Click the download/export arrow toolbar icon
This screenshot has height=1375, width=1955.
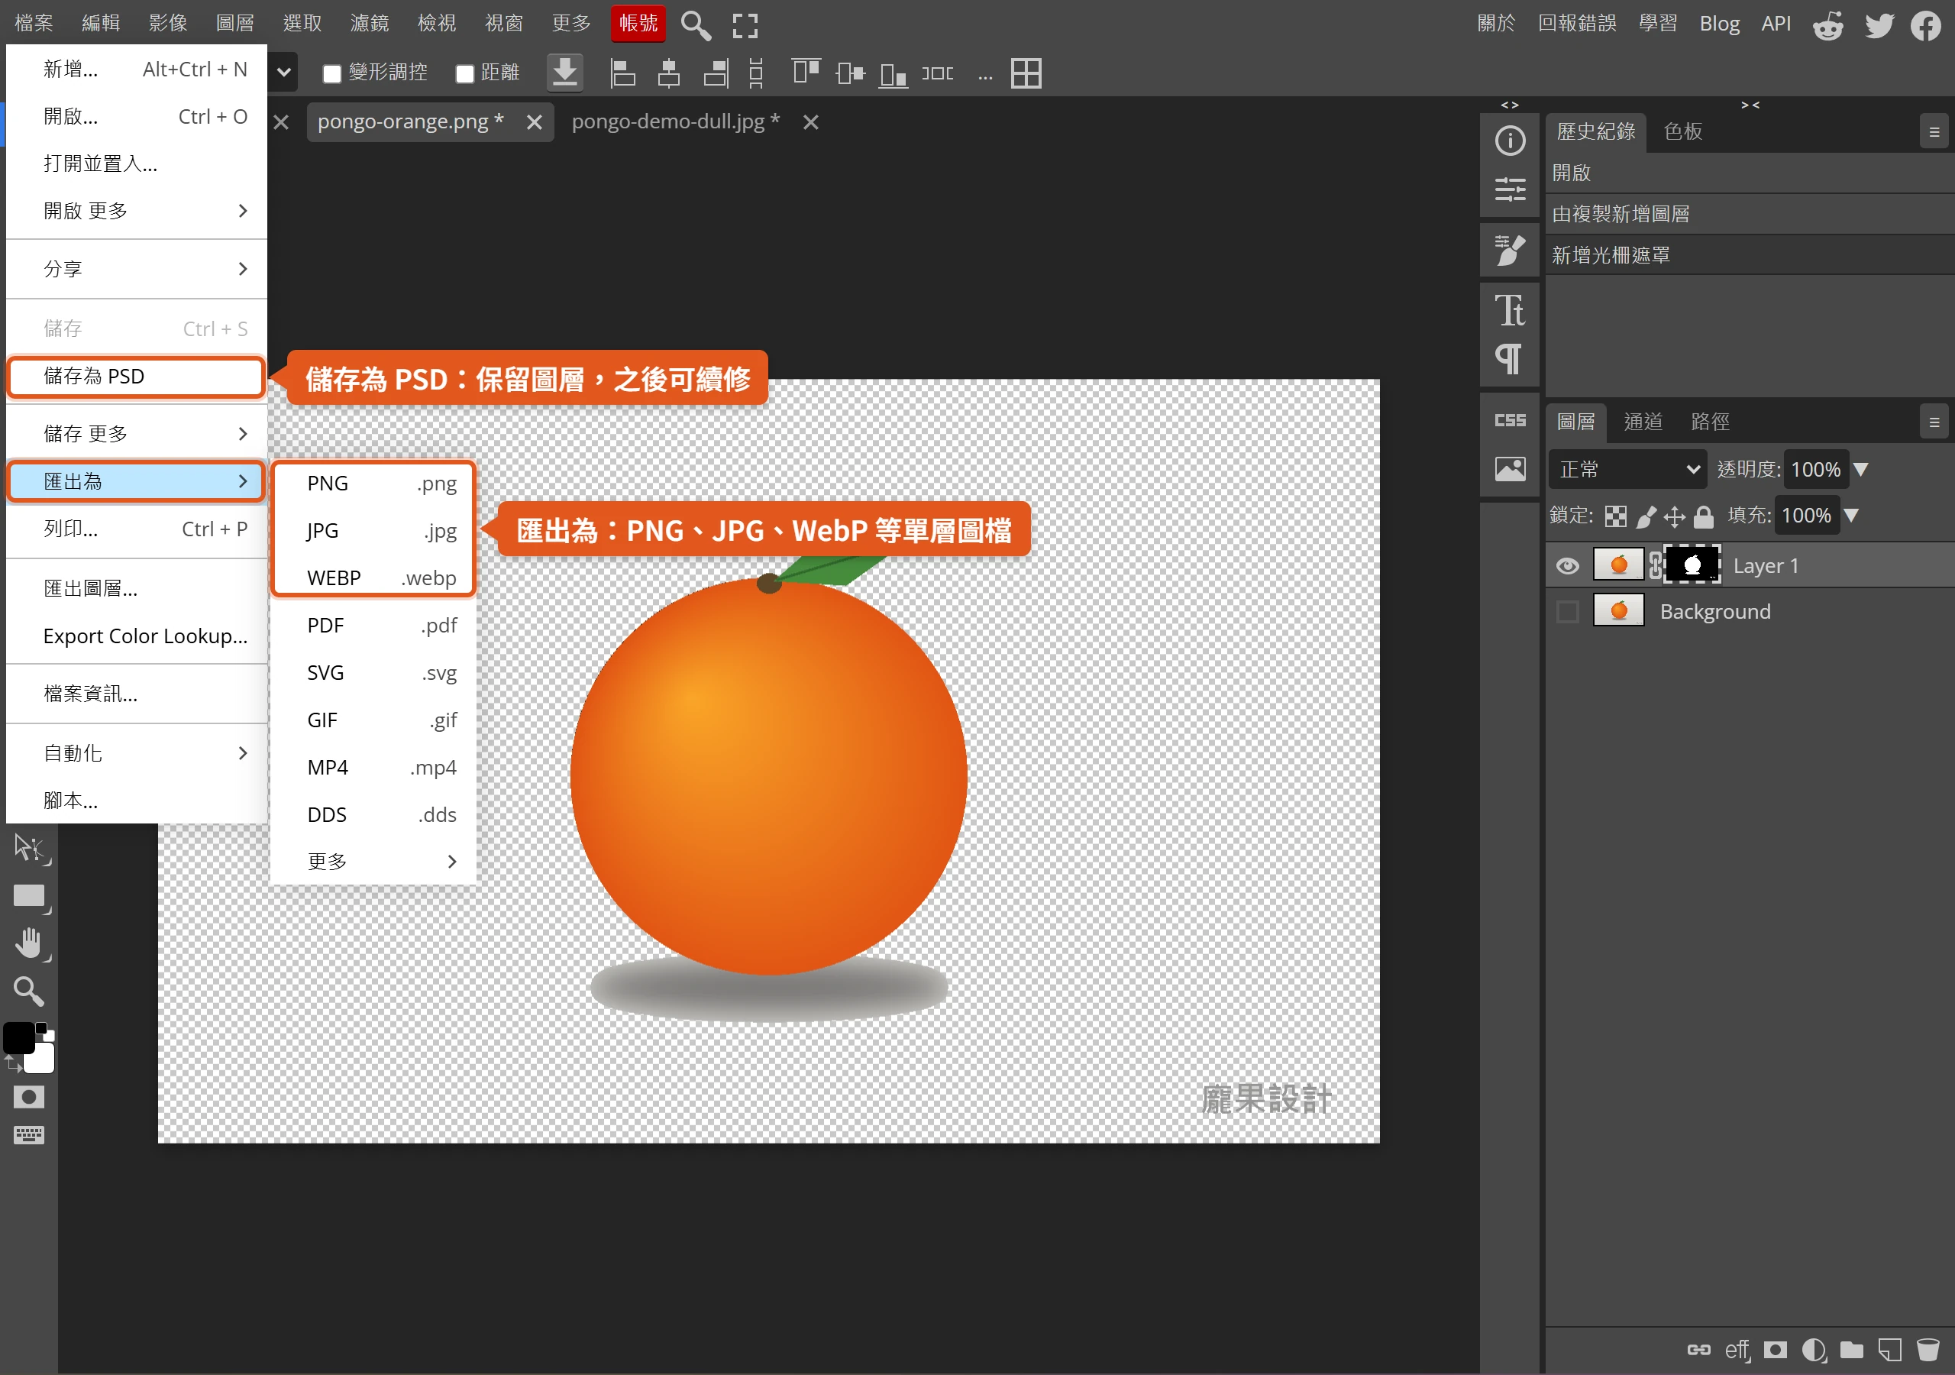(x=564, y=73)
